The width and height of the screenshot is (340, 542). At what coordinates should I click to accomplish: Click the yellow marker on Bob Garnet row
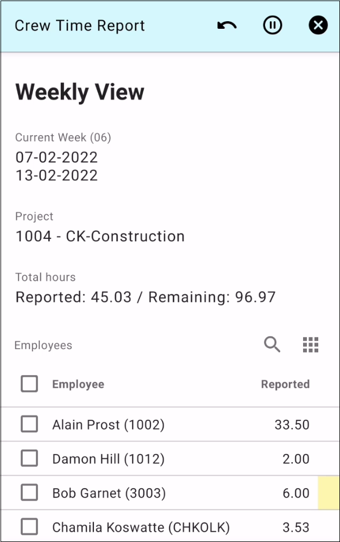[328, 493]
